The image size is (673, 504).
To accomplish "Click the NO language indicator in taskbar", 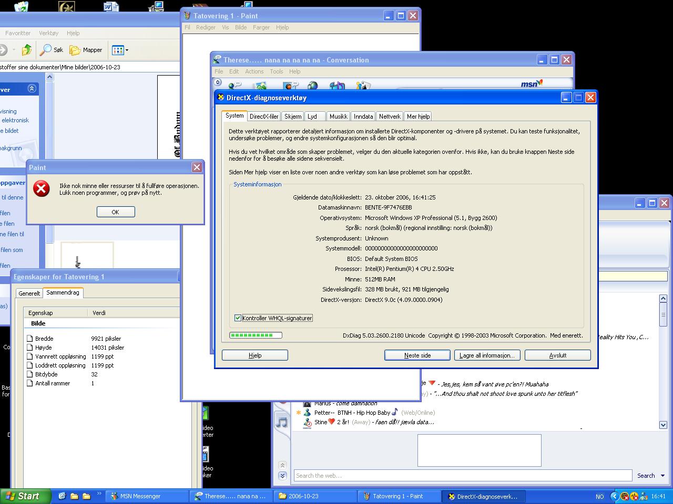I will pos(599,496).
